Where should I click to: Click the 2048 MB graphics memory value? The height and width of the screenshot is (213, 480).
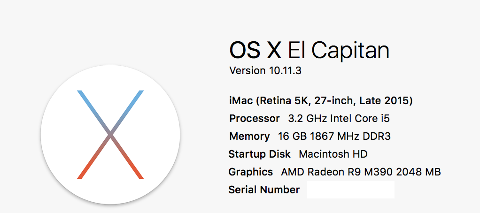click(418, 172)
